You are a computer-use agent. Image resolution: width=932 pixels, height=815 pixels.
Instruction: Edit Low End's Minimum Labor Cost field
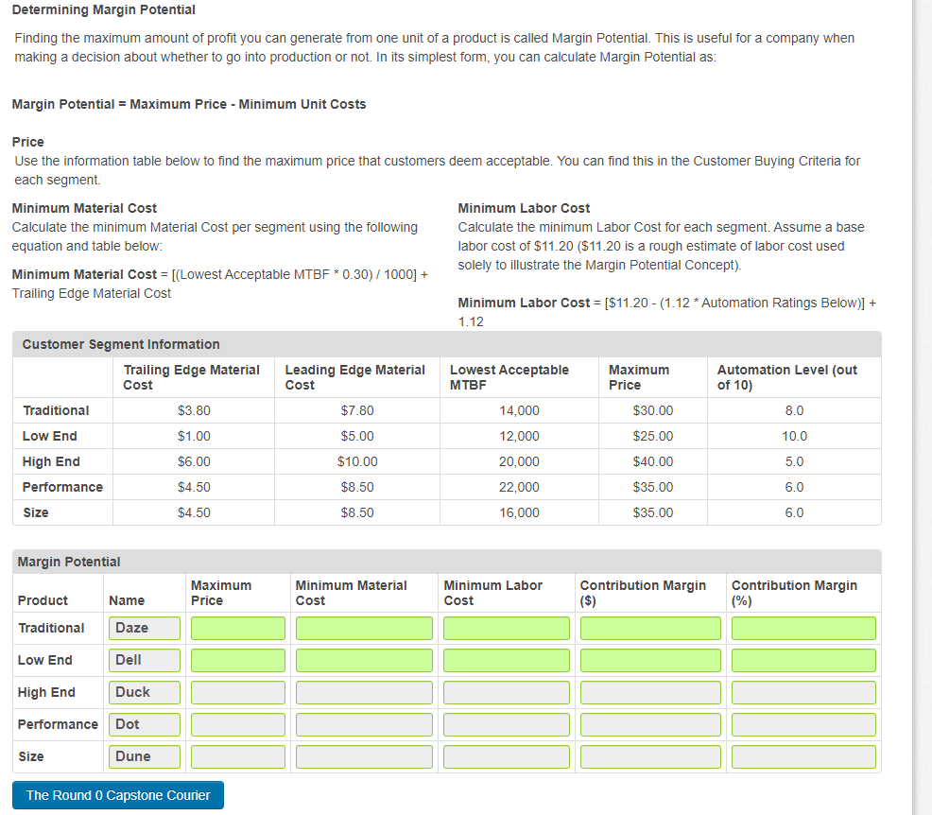point(506,659)
